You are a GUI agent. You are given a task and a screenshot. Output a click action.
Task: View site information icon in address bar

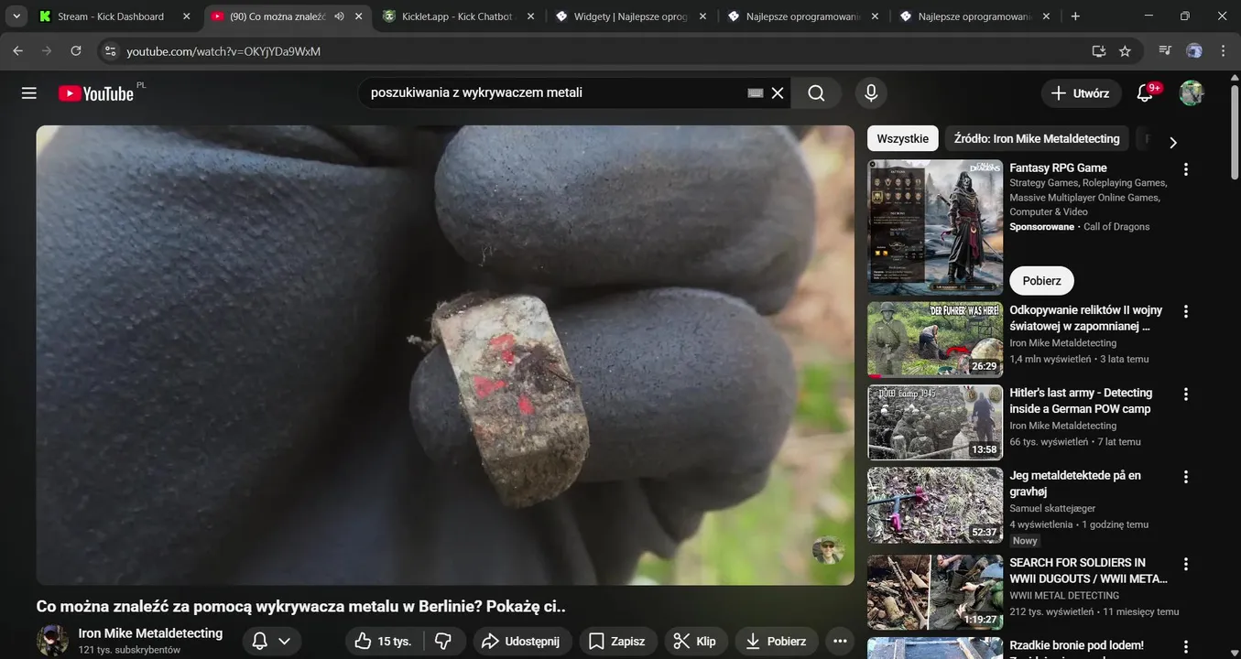(x=110, y=51)
